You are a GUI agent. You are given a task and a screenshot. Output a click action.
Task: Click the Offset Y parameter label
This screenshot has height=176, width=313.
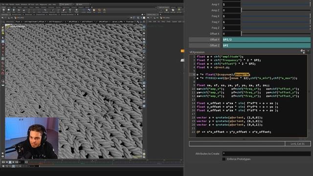pyautogui.click(x=215, y=40)
